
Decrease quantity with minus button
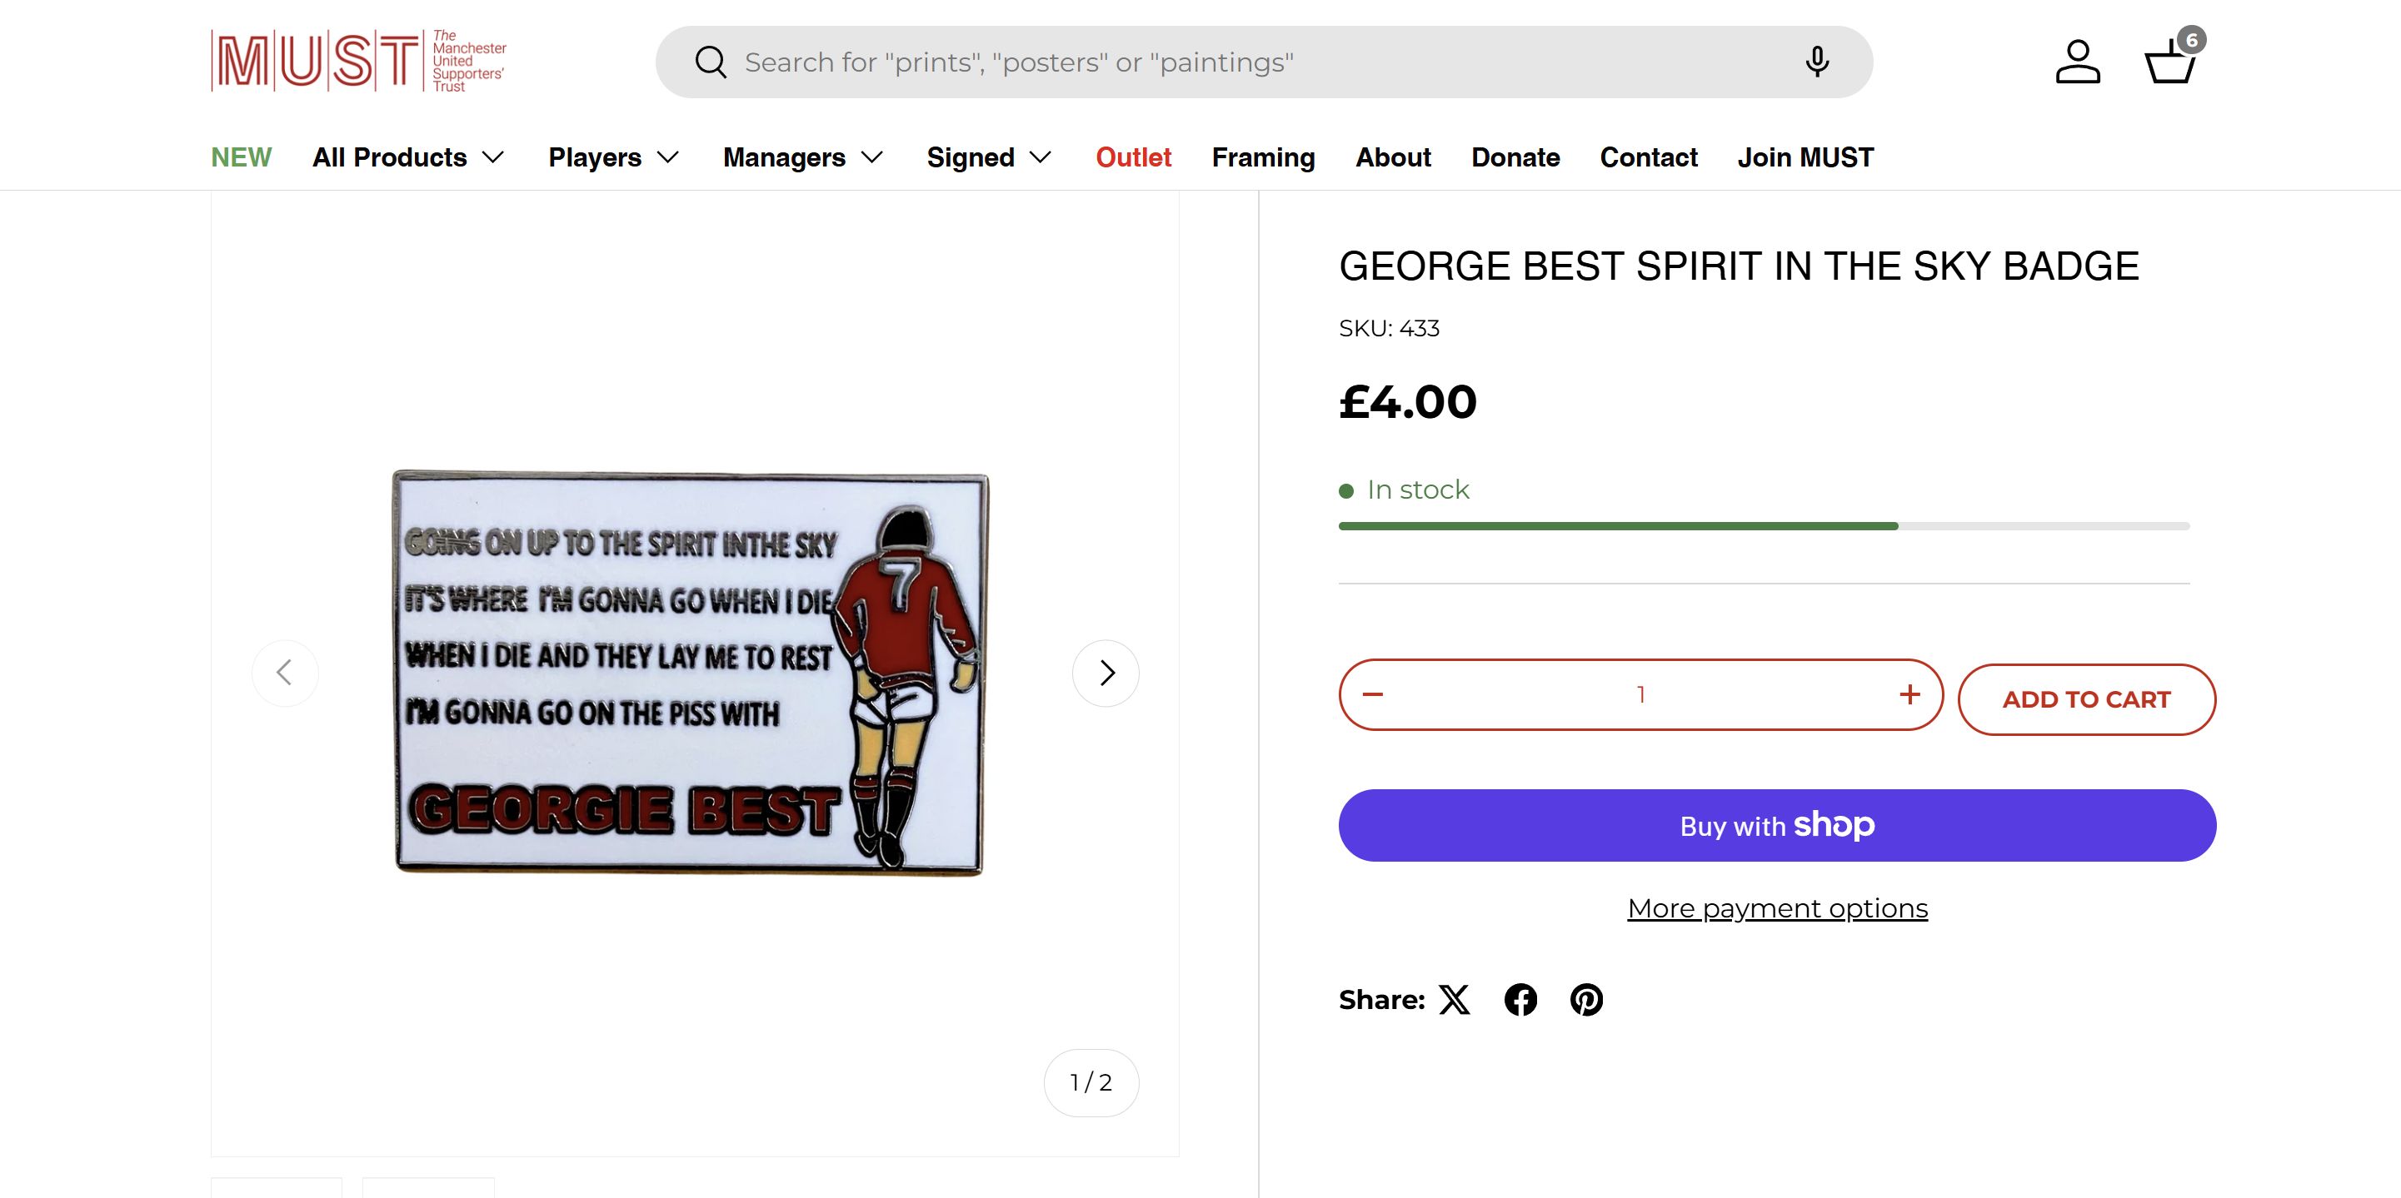tap(1373, 695)
